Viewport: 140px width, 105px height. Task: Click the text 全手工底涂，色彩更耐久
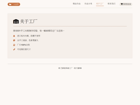coord(28,40)
